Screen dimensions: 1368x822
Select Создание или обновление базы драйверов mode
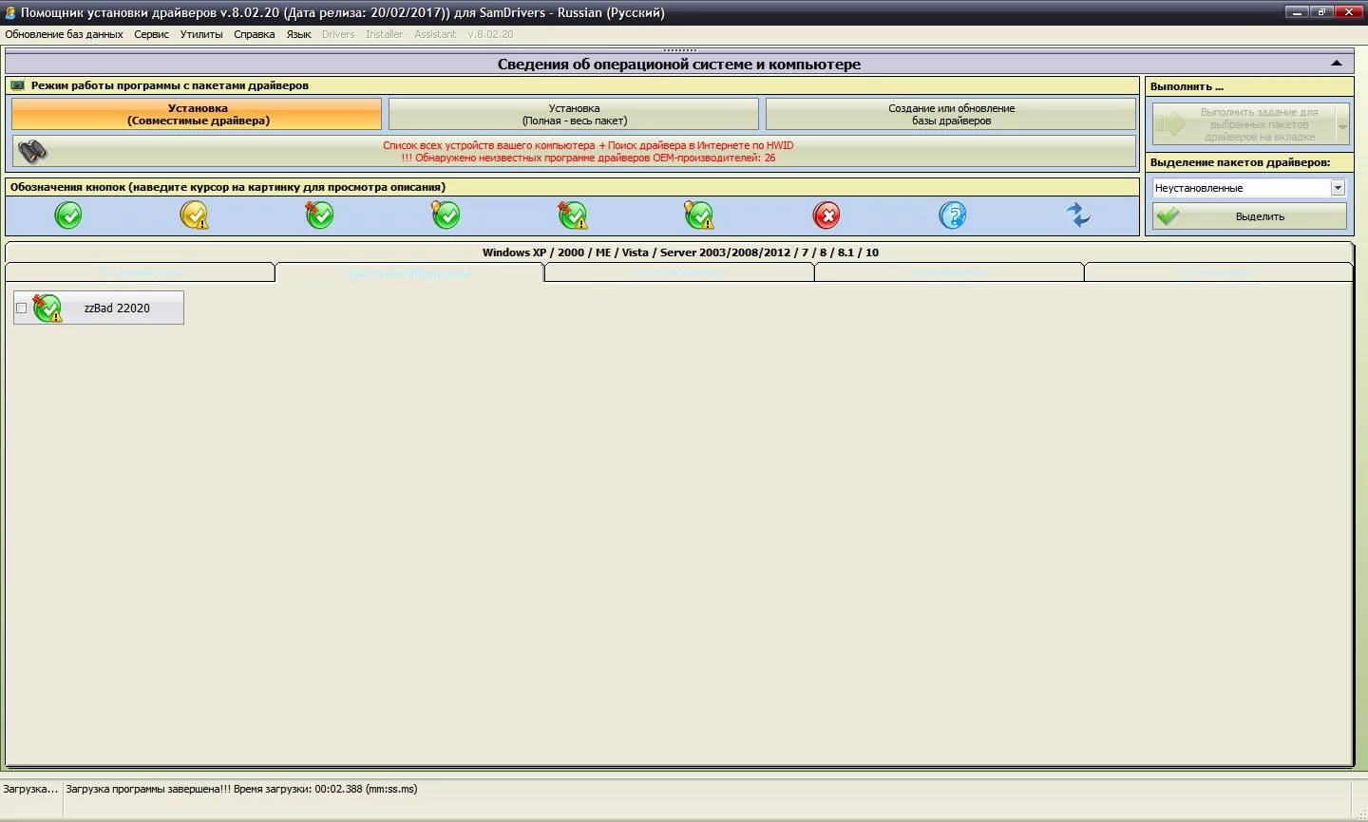coord(951,115)
